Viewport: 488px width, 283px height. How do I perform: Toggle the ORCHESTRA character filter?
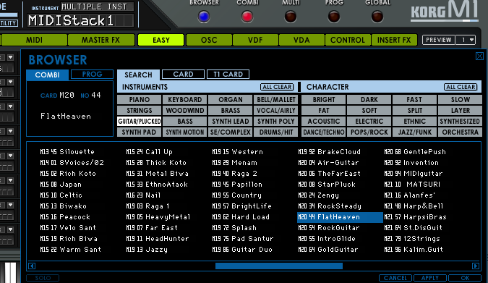tap(460, 132)
